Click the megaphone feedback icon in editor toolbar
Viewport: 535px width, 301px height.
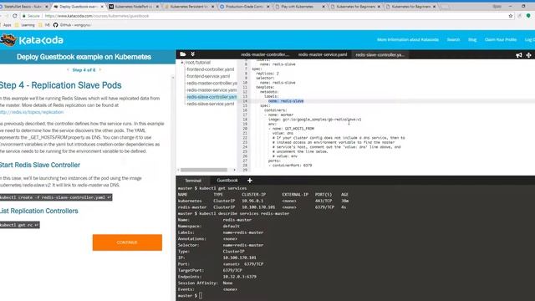click(519, 55)
